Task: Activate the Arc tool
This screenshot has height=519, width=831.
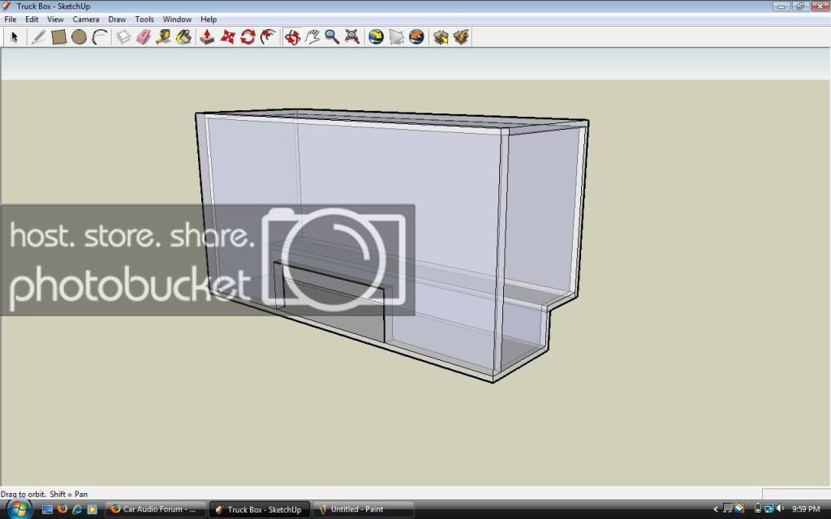Action: [x=100, y=37]
